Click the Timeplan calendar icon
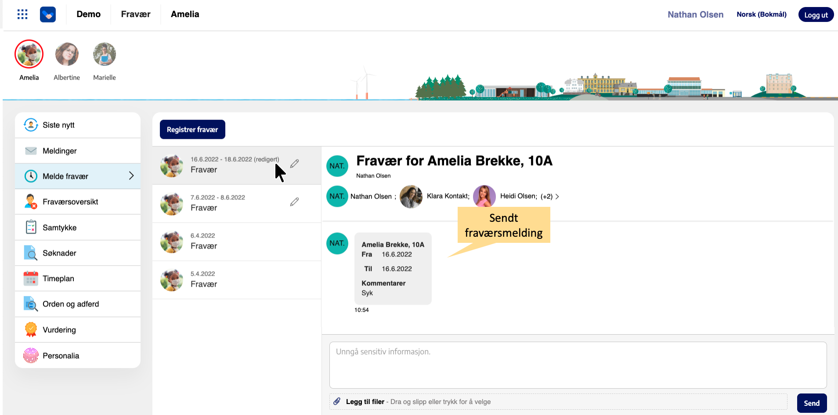This screenshot has width=838, height=415. point(31,278)
